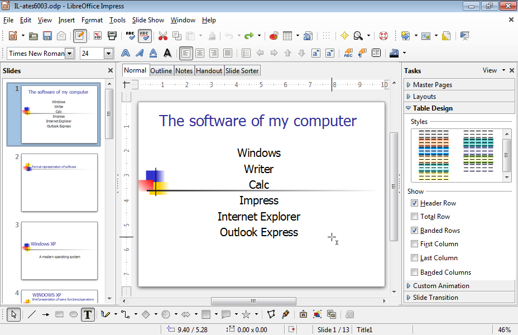Open LibreOffice Help lifebuoy icon
Viewport: 518px width, 335px height.
pyautogui.click(x=383, y=36)
